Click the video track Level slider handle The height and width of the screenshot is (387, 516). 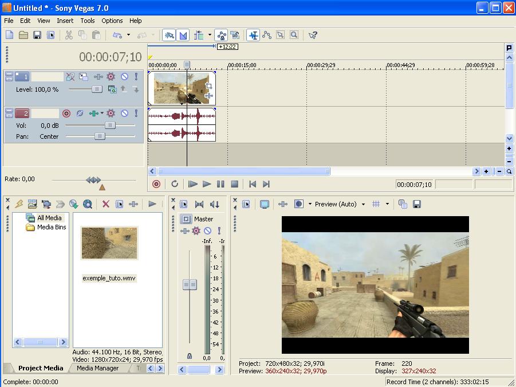tap(97, 89)
